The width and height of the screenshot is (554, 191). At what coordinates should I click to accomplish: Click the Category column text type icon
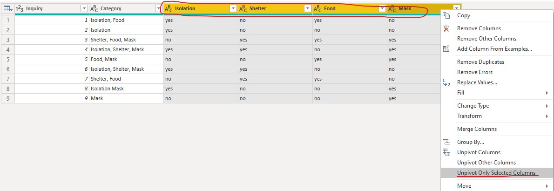95,9
